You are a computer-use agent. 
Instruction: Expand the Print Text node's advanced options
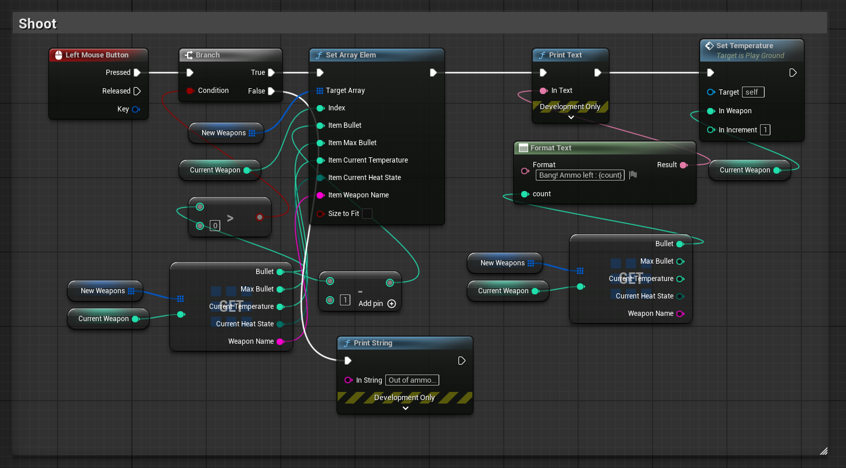point(571,117)
